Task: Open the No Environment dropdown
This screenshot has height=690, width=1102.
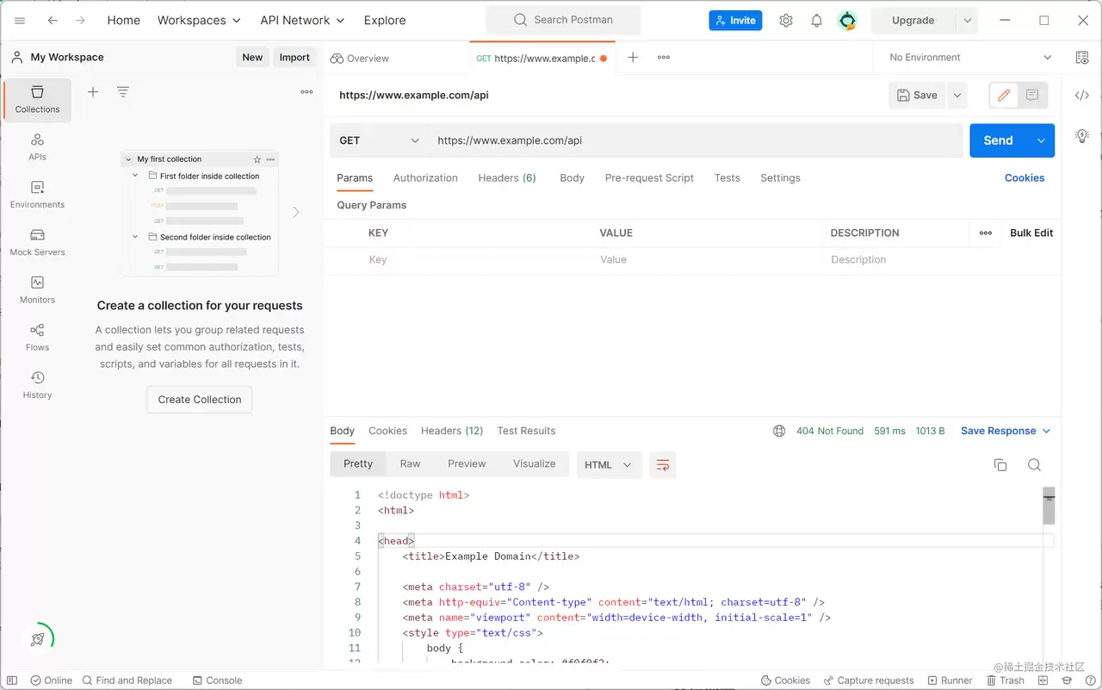Action: (x=970, y=58)
